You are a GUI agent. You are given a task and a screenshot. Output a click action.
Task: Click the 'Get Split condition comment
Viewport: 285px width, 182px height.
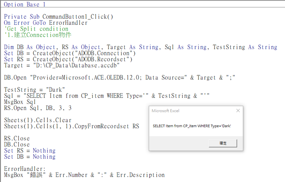coord(36,29)
